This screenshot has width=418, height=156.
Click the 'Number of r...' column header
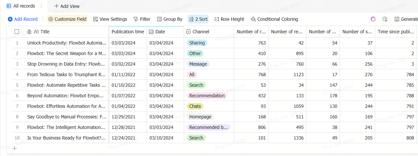pyautogui.click(x=251, y=32)
